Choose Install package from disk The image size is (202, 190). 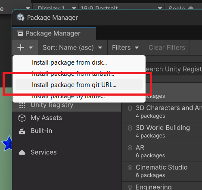coord(79,62)
